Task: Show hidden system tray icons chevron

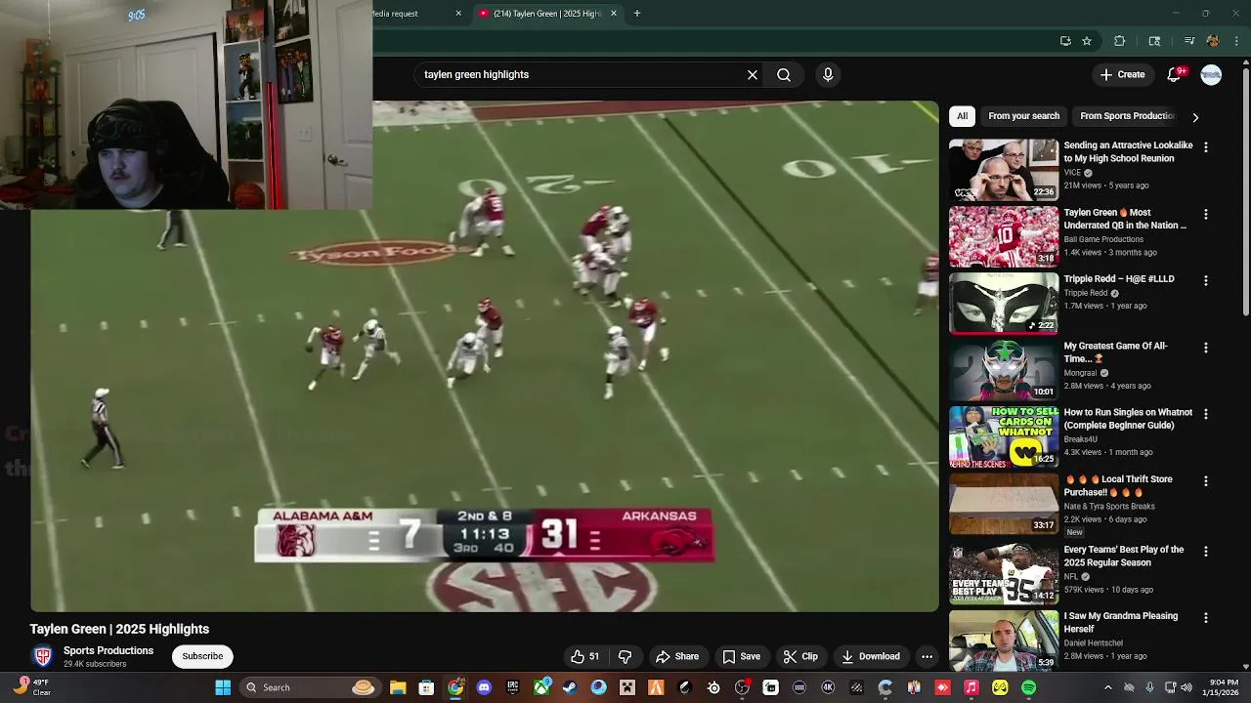Action: [1107, 687]
